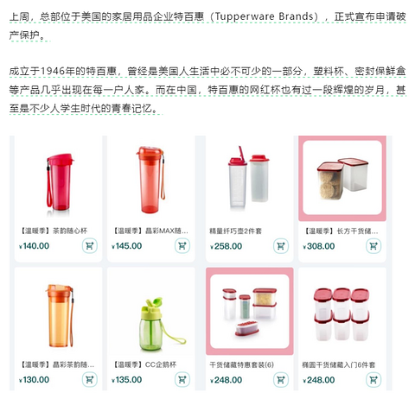The height and width of the screenshot is (399, 415).
Task: Click cart icon for 干货储藏特惠套装(6)
Action: click(x=281, y=379)
